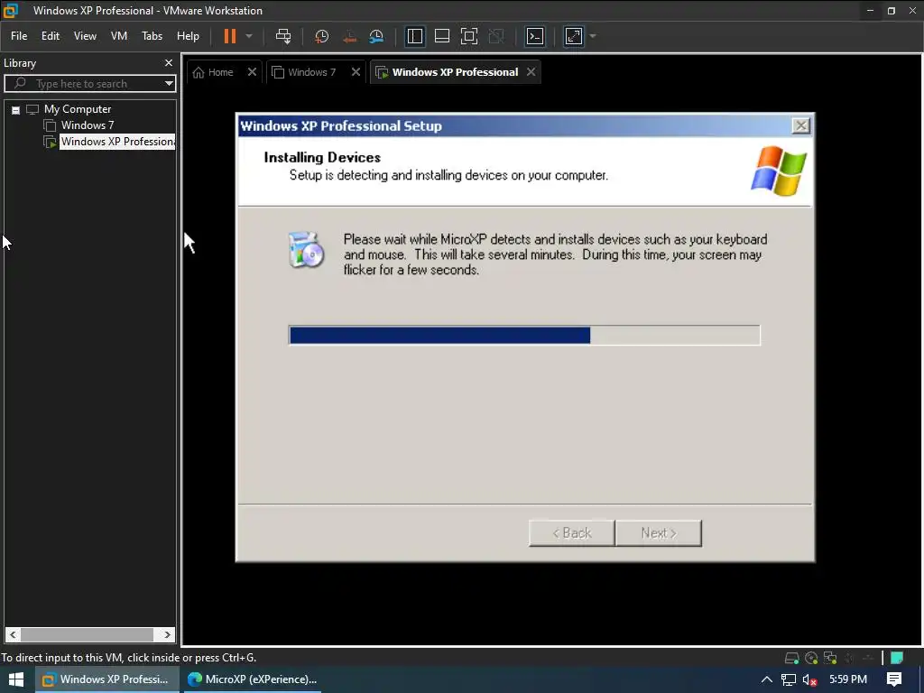Click the library horizontal scrollbar thumb

88,634
